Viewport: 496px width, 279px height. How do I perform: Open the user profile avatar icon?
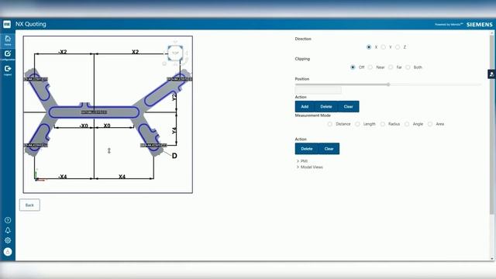tap(8, 252)
